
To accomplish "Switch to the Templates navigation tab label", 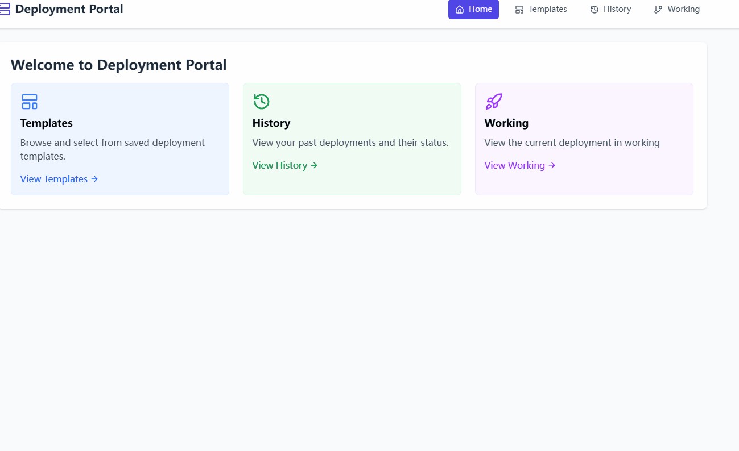I will pos(547,9).
